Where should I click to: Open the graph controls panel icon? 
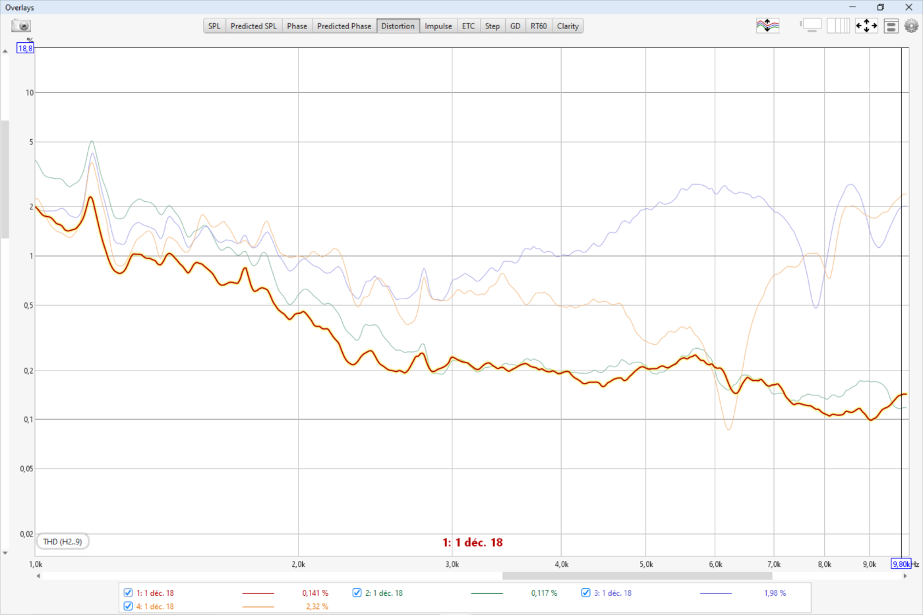click(891, 26)
